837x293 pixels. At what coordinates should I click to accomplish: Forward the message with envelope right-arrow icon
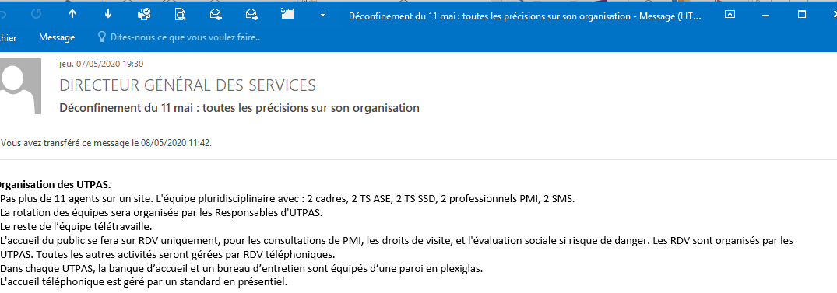coord(251,15)
